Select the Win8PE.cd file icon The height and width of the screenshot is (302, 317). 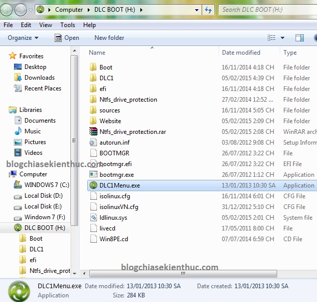pyautogui.click(x=93, y=239)
